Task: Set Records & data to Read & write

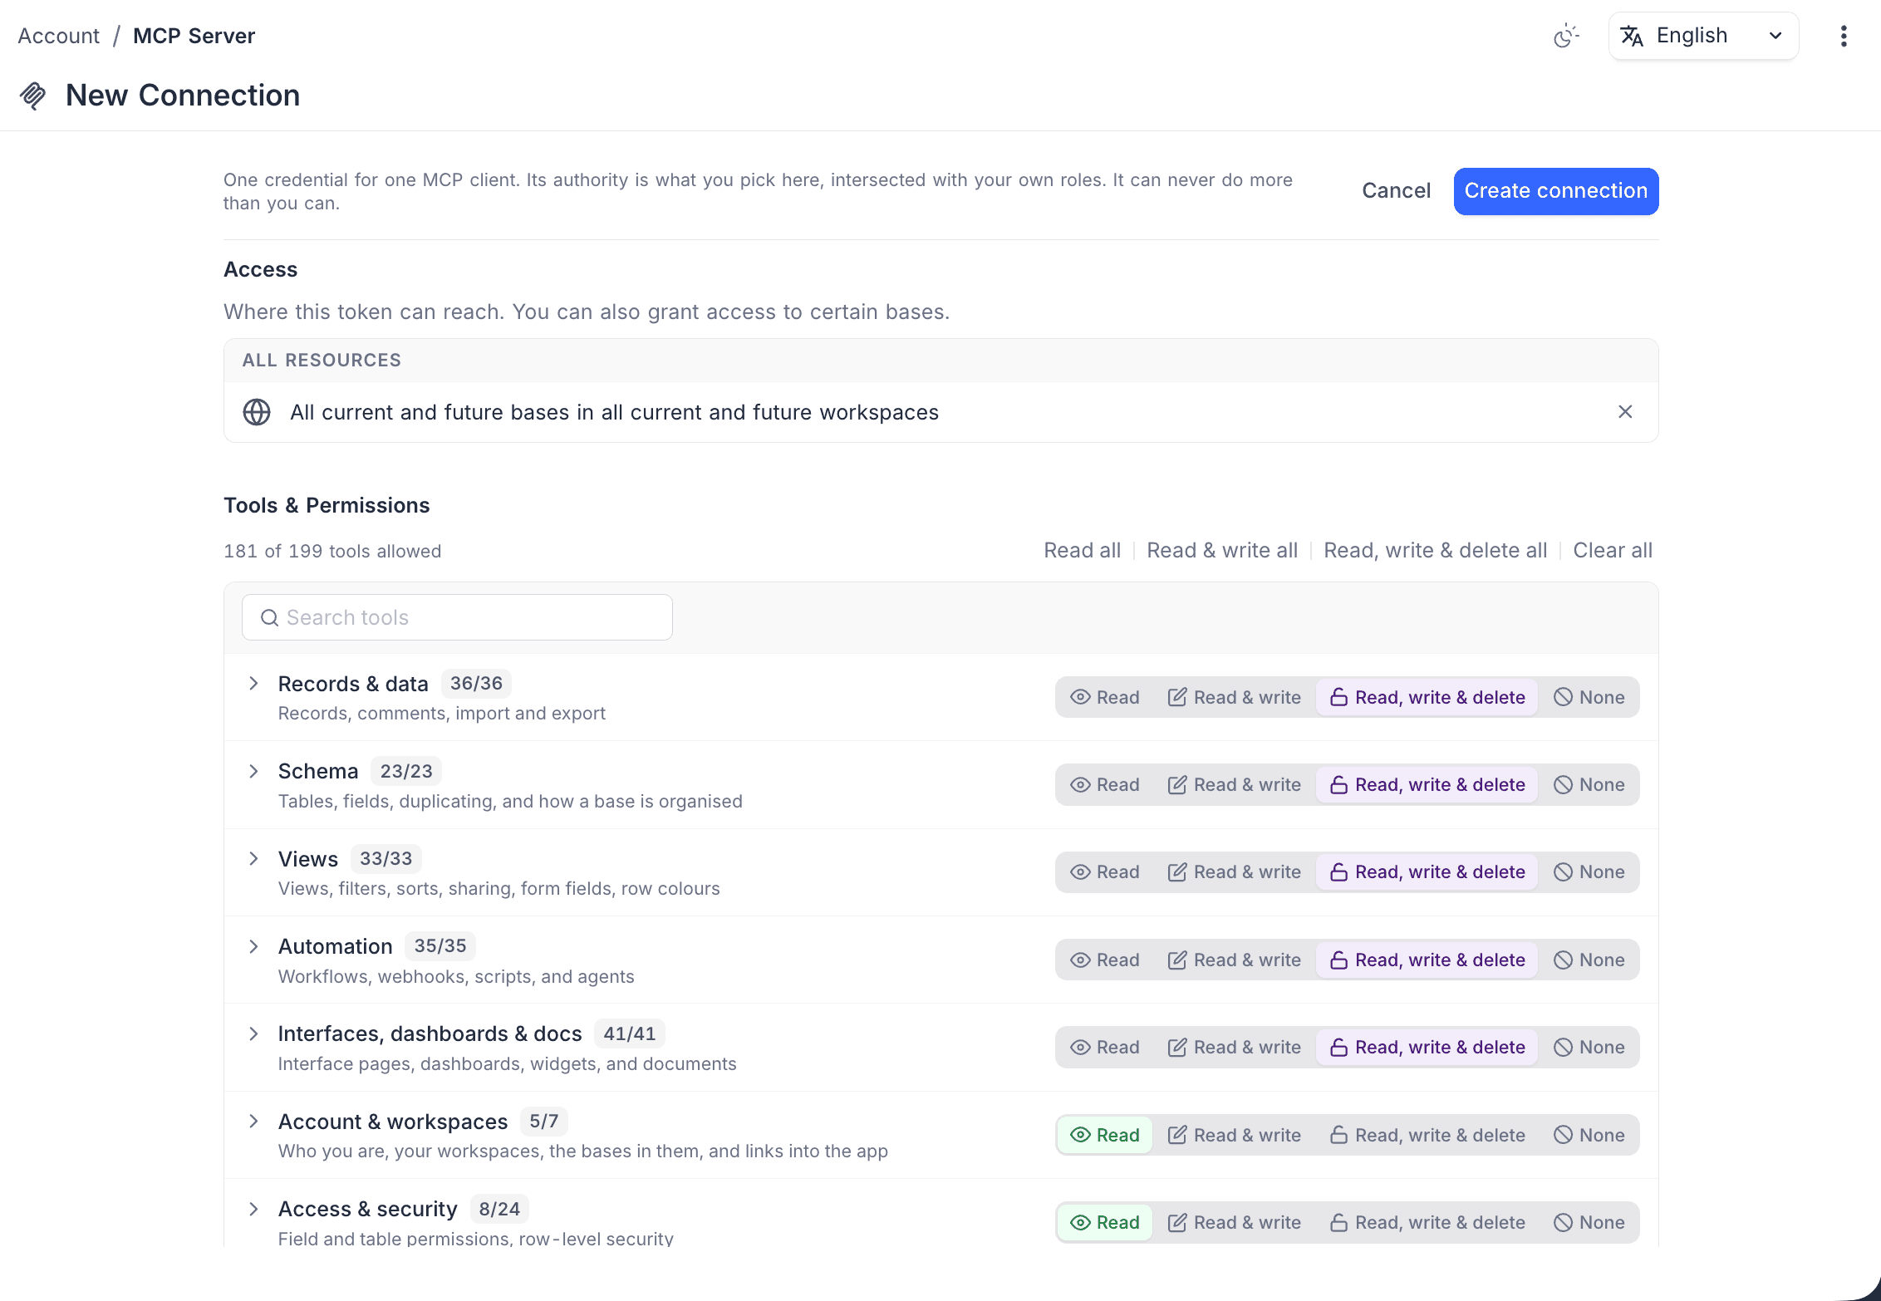Action: click(1235, 697)
